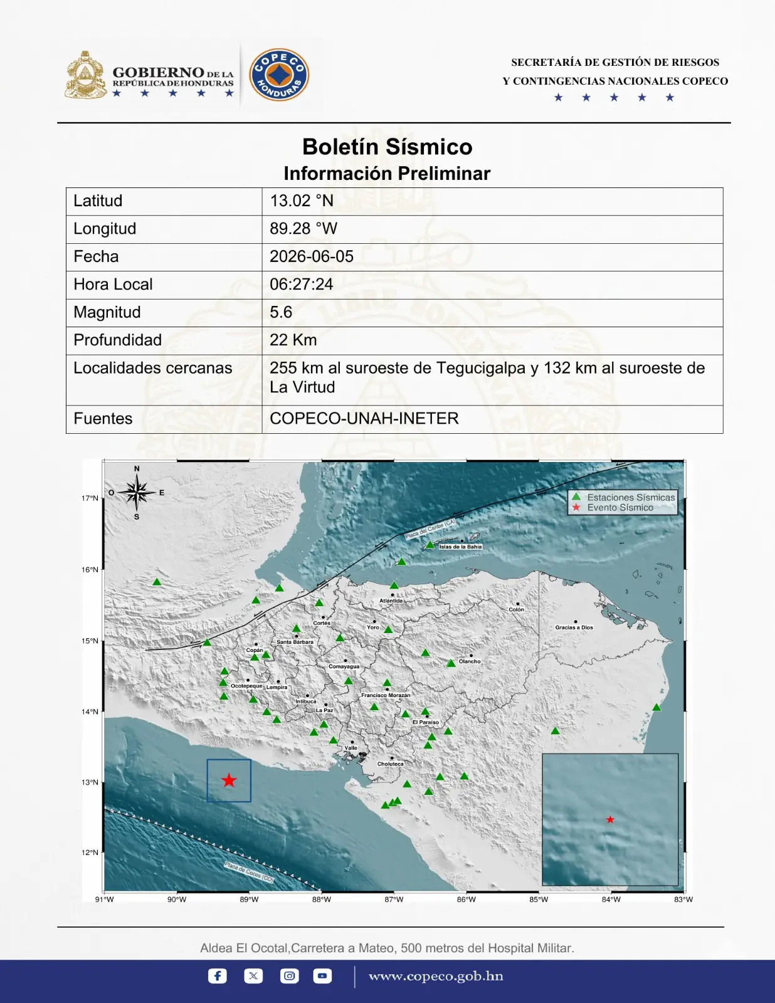775x1003 pixels.
Task: Click the COPECO Honduras circular logo
Action: tap(279, 75)
